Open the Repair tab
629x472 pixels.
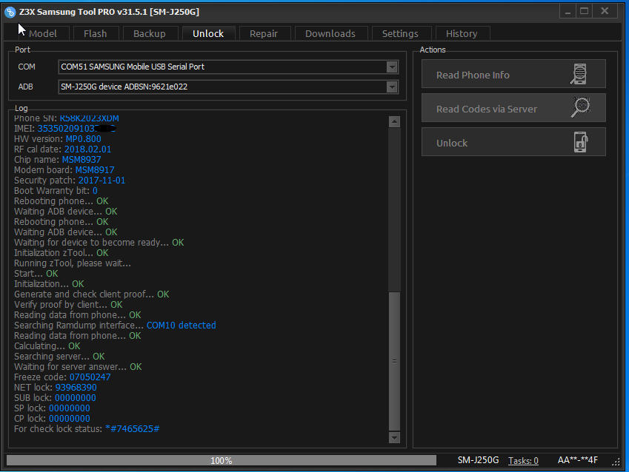pyautogui.click(x=264, y=33)
